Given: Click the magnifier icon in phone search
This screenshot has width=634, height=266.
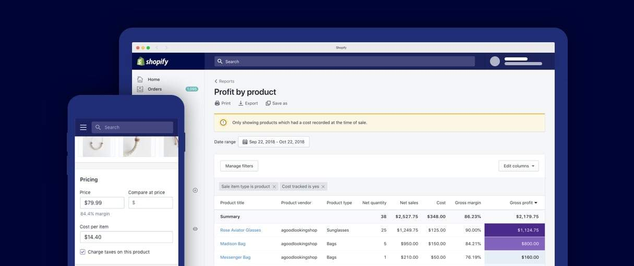Looking at the screenshot, I should tap(98, 127).
